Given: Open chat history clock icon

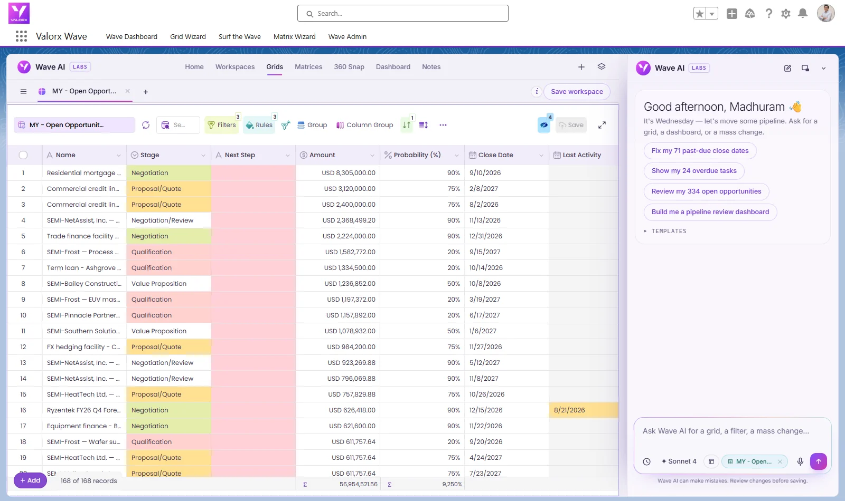Looking at the screenshot, I should click(647, 461).
